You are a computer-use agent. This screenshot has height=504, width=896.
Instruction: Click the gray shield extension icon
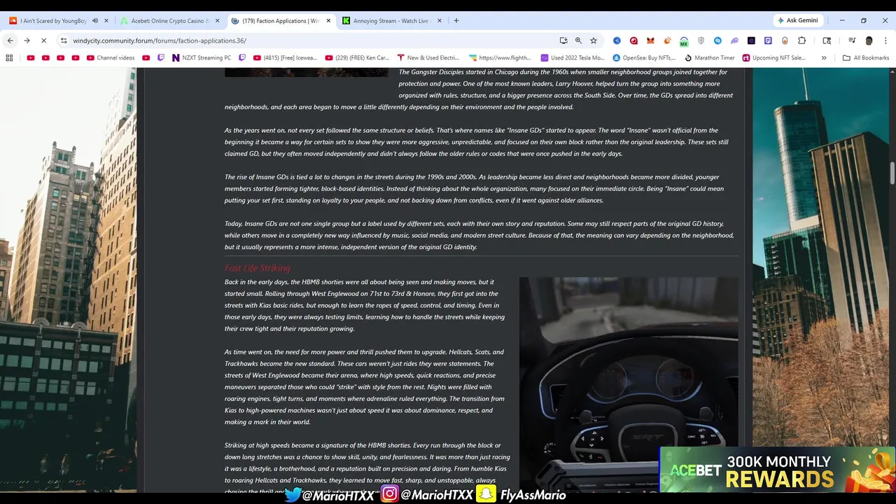point(701,41)
